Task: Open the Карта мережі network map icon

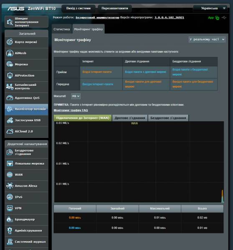Action: (10, 42)
